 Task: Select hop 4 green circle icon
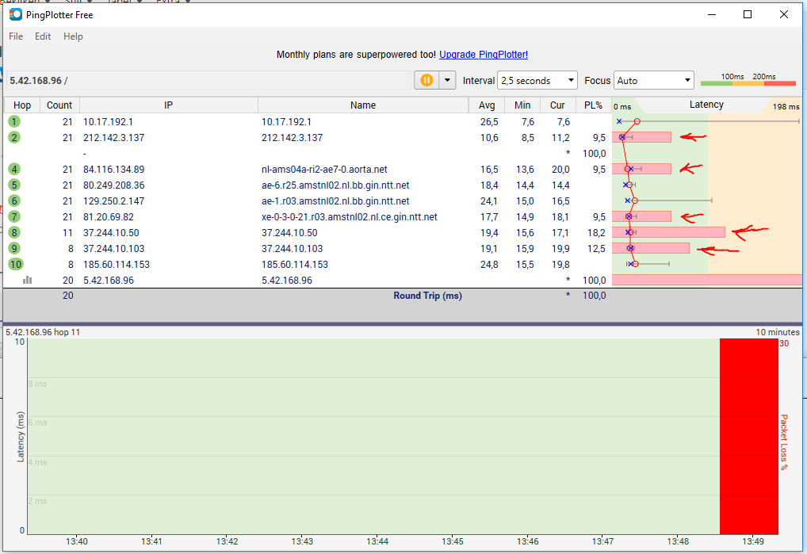(x=14, y=170)
